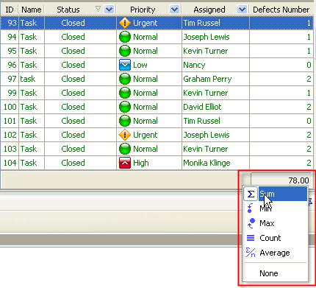This screenshot has width=316, height=288.
Task: Click defects number 2 in row 100
Action: click(309, 107)
